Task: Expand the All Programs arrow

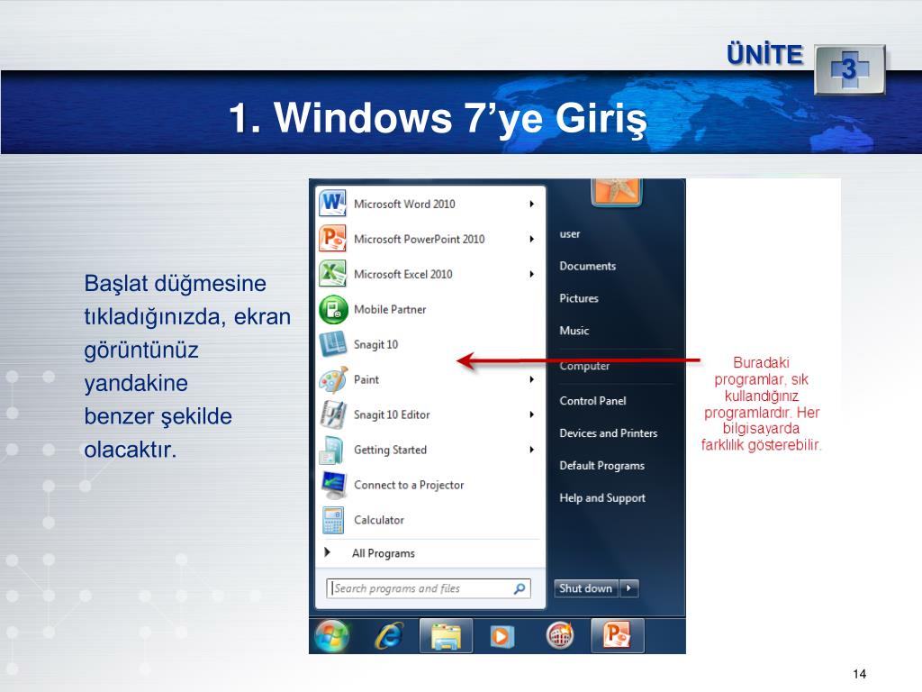Action: (x=328, y=552)
